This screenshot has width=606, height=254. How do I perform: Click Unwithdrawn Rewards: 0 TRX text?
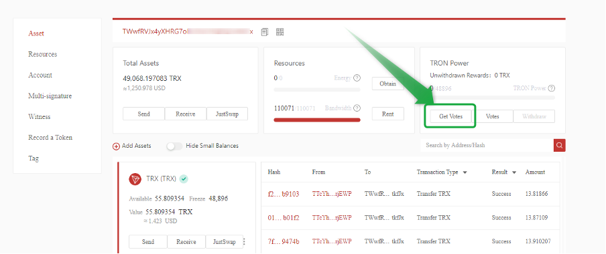click(x=469, y=76)
